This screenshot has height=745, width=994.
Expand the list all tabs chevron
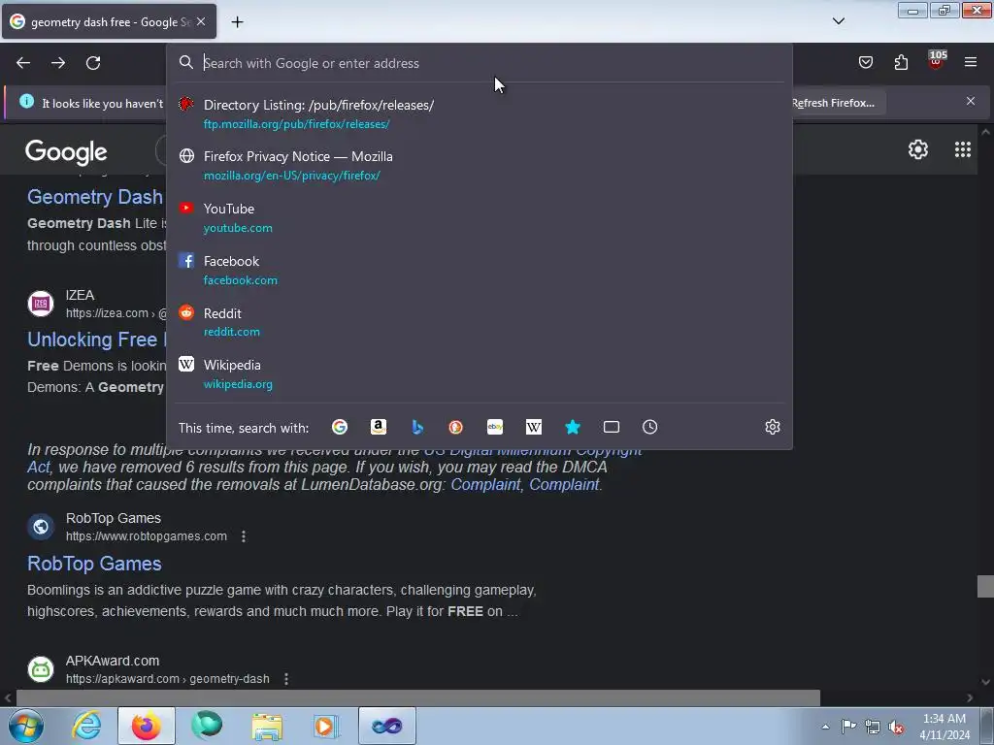tap(838, 21)
